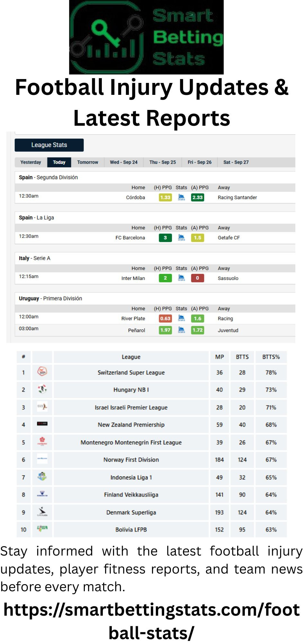Viewport: 303px width, 643px height.
Task: Open Stats icon for Córdoba vs Racing Santander
Action: point(181,197)
